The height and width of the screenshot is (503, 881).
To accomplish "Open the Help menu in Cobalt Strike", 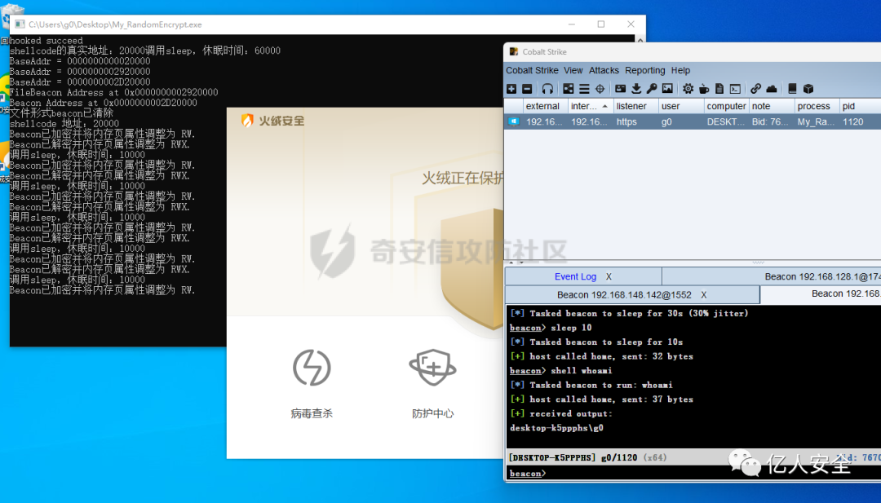I will pyautogui.click(x=680, y=70).
